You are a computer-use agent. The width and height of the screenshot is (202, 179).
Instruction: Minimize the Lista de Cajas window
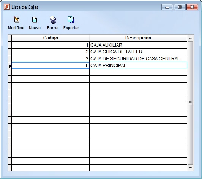point(167,7)
